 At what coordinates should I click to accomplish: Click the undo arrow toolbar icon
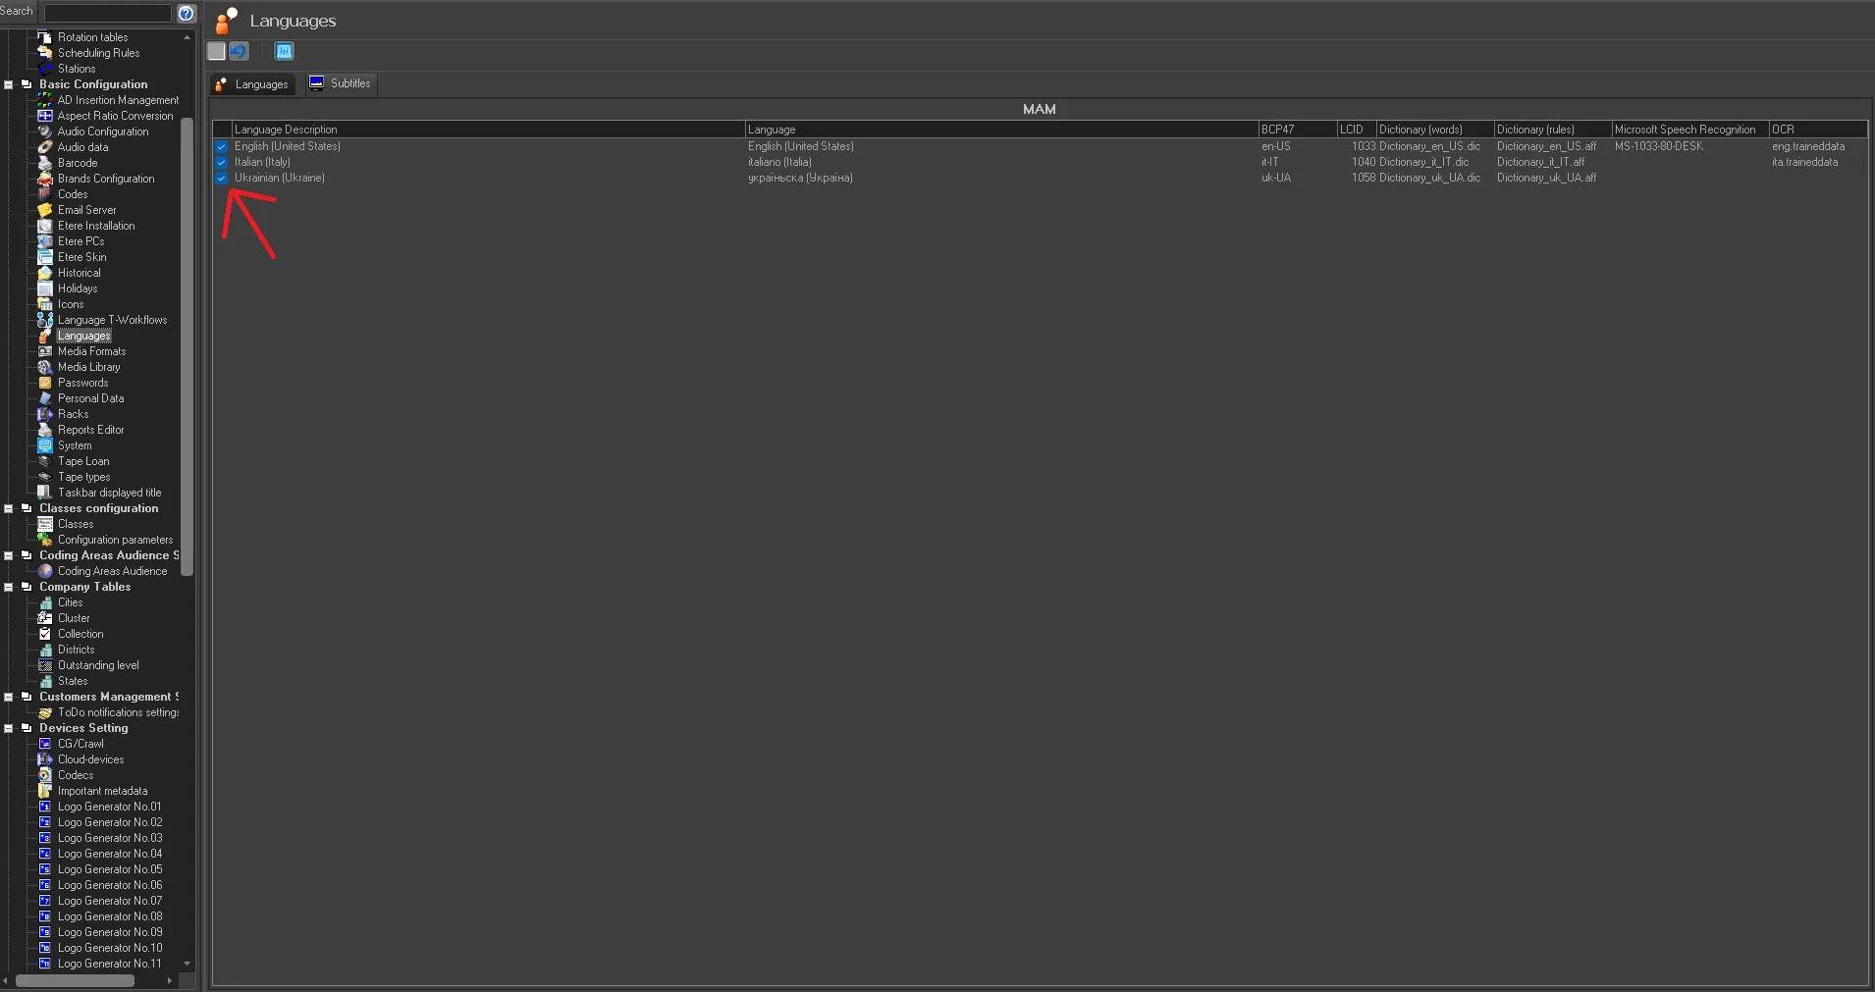coord(239,51)
